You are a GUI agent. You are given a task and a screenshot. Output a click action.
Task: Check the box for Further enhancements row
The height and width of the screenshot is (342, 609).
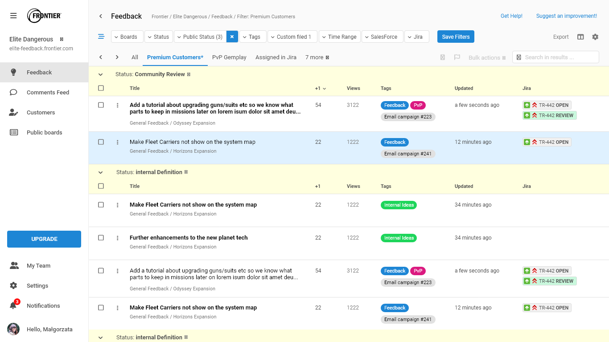click(101, 238)
